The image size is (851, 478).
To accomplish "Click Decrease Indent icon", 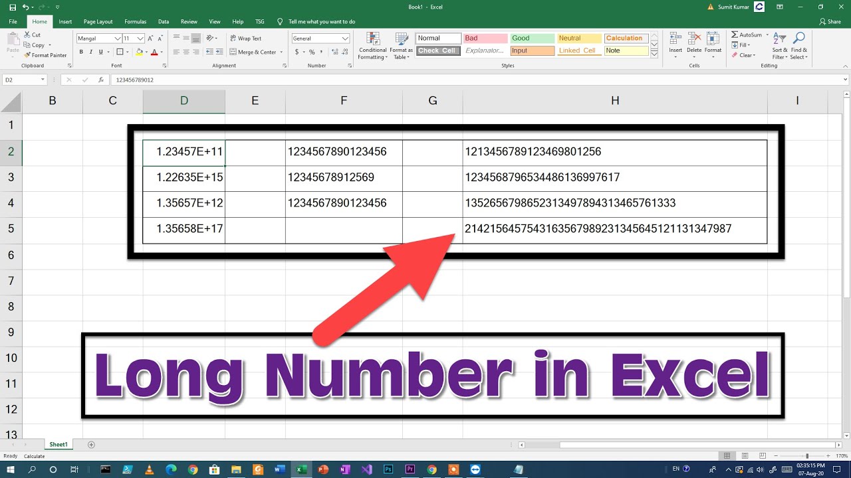I will click(209, 52).
